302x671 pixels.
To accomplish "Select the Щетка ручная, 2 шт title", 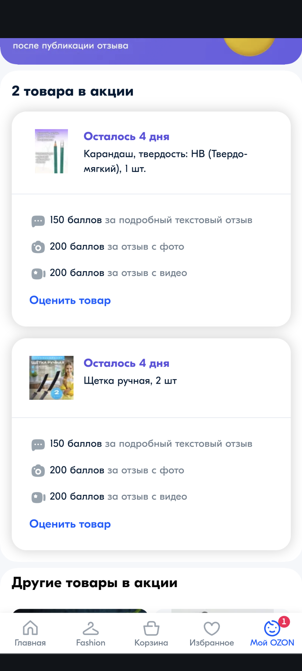I will pyautogui.click(x=130, y=381).
